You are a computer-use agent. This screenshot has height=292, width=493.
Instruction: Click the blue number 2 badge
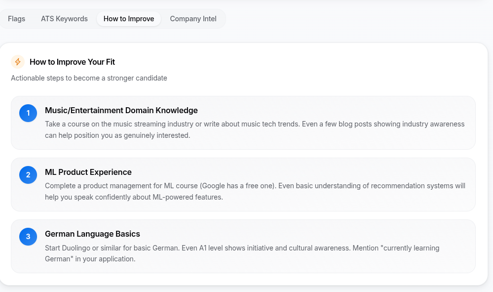pos(28,175)
